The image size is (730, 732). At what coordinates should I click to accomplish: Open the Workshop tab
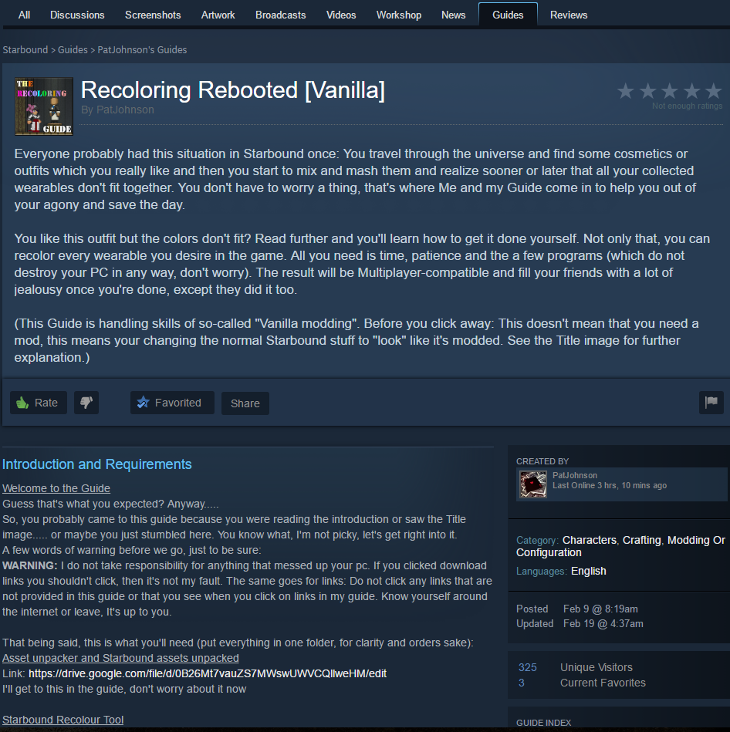point(399,15)
